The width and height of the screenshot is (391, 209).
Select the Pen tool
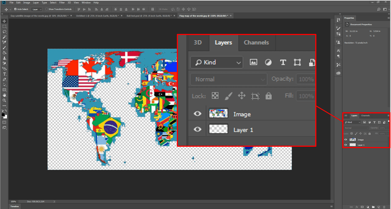point(4,79)
